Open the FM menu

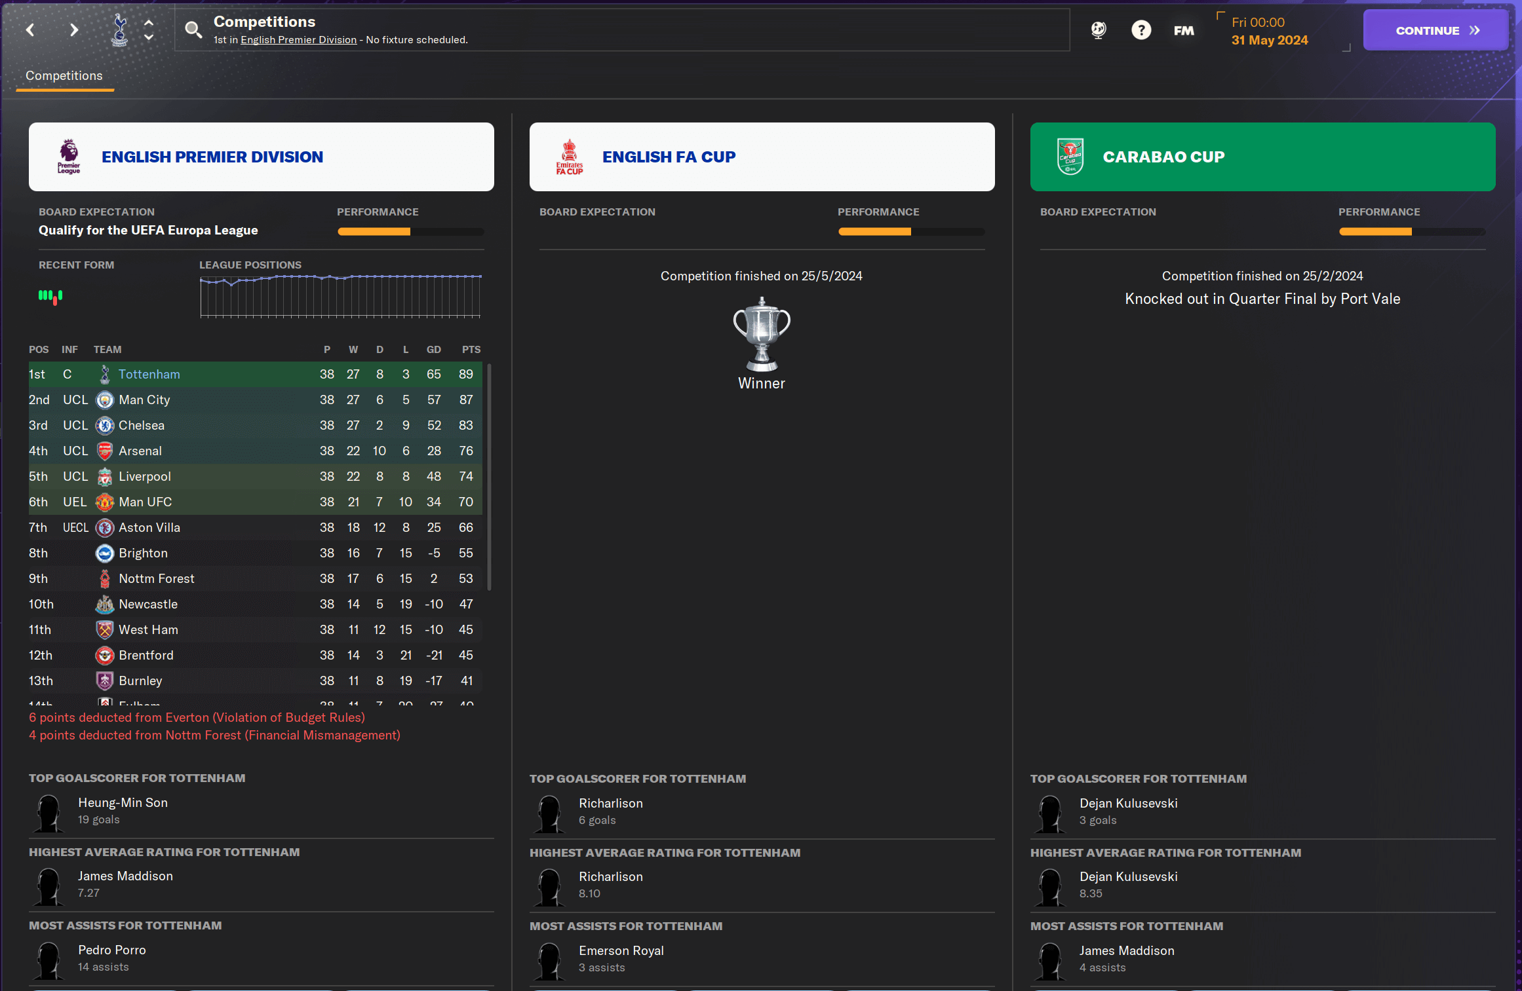coord(1184,31)
